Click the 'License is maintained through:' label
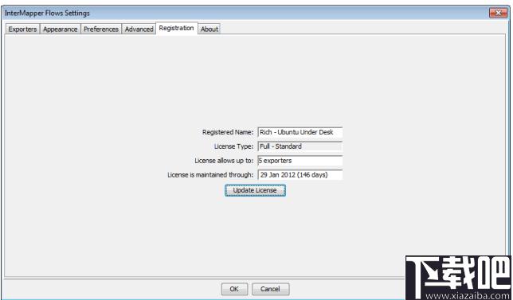 [x=210, y=175]
